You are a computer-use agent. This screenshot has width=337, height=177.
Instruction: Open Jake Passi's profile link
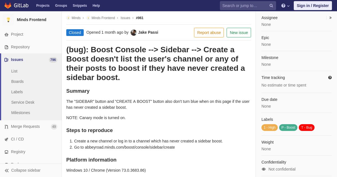tap(148, 32)
